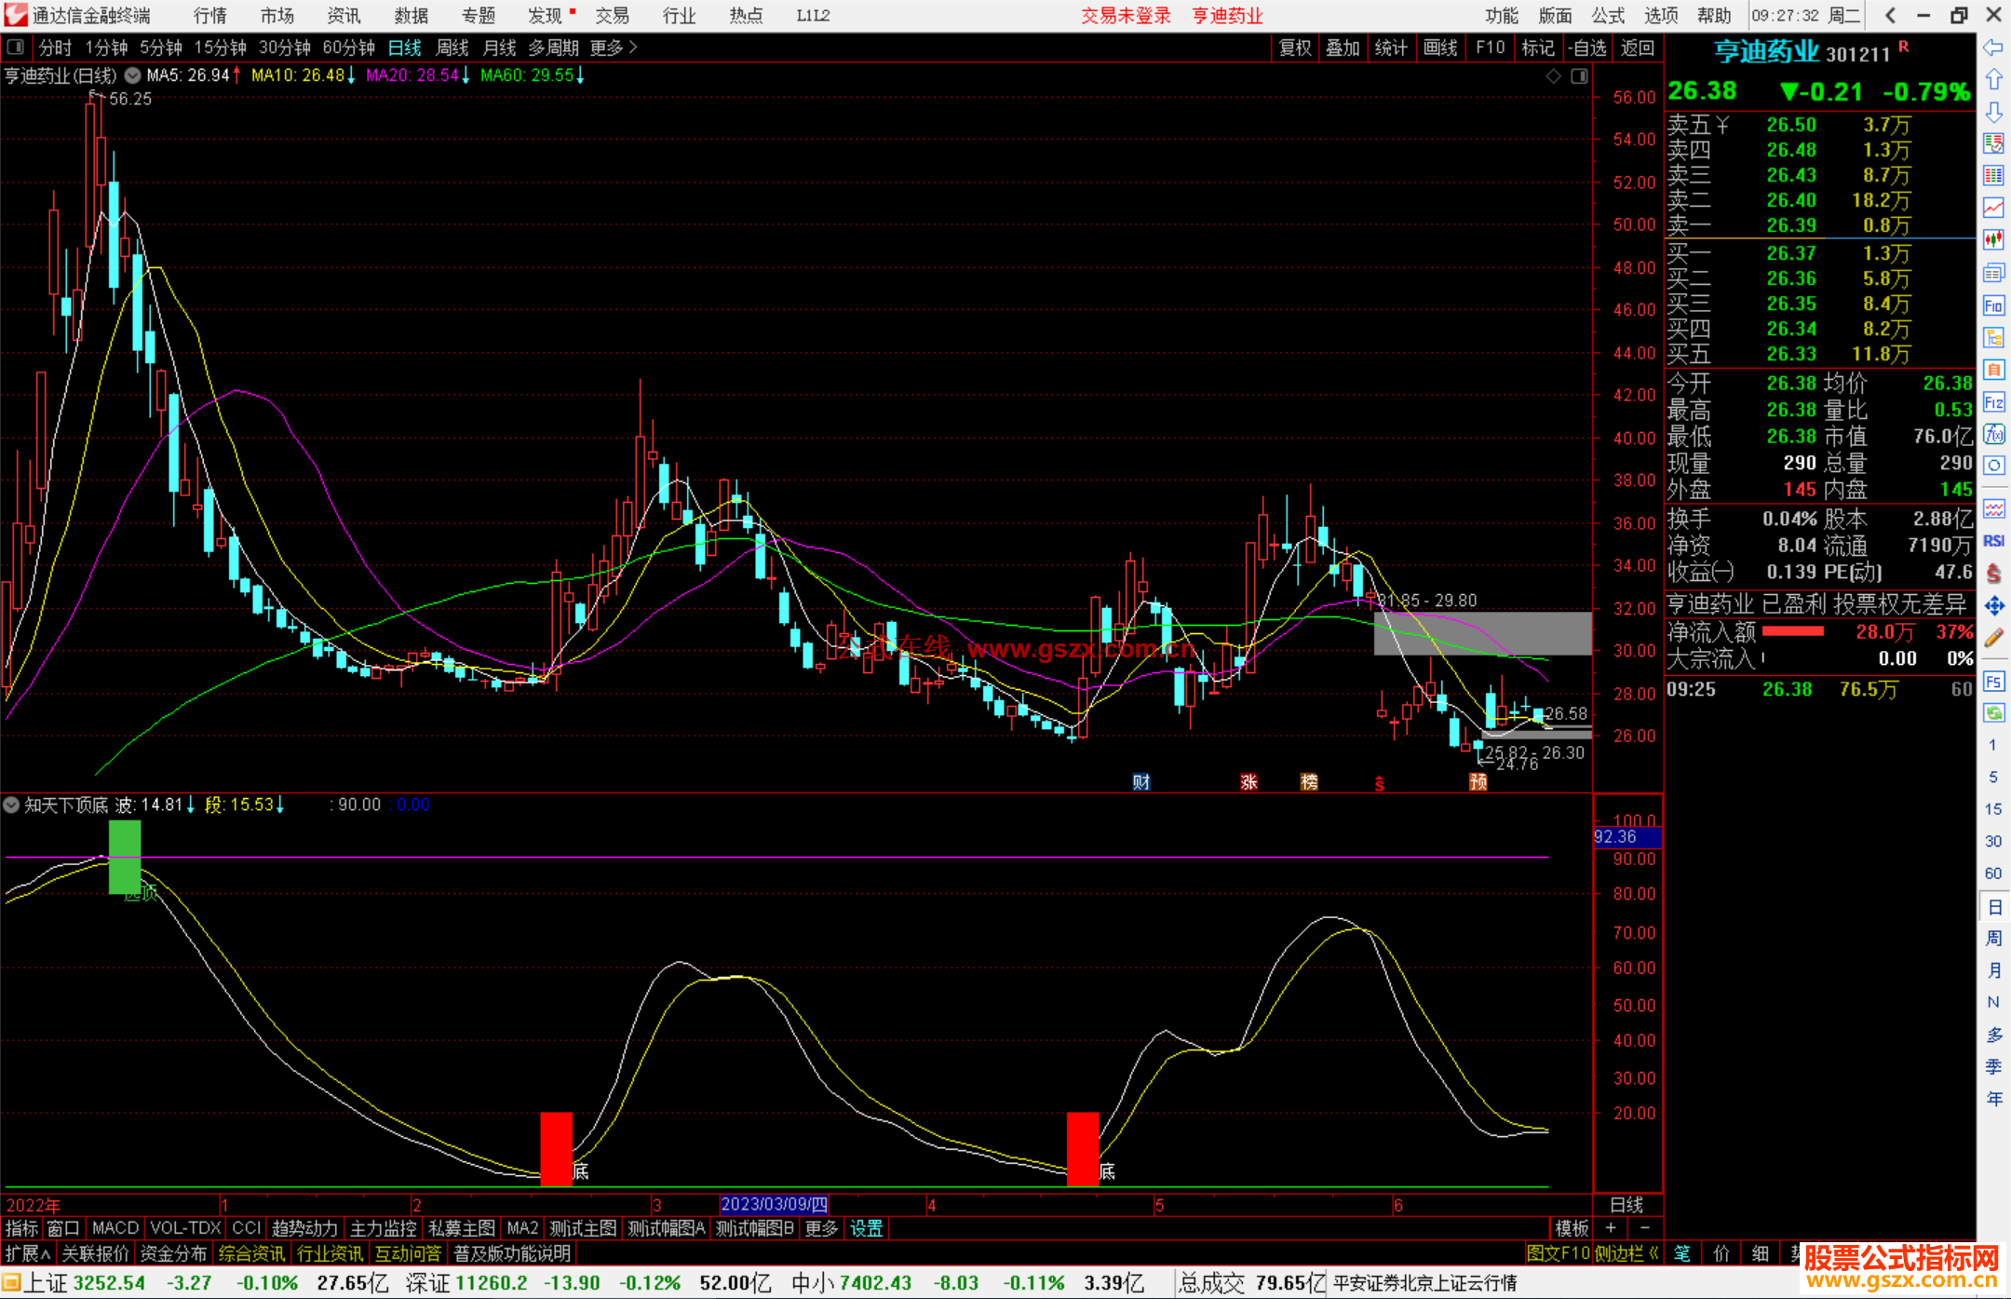Click the F12 sidebar icon

click(1993, 402)
